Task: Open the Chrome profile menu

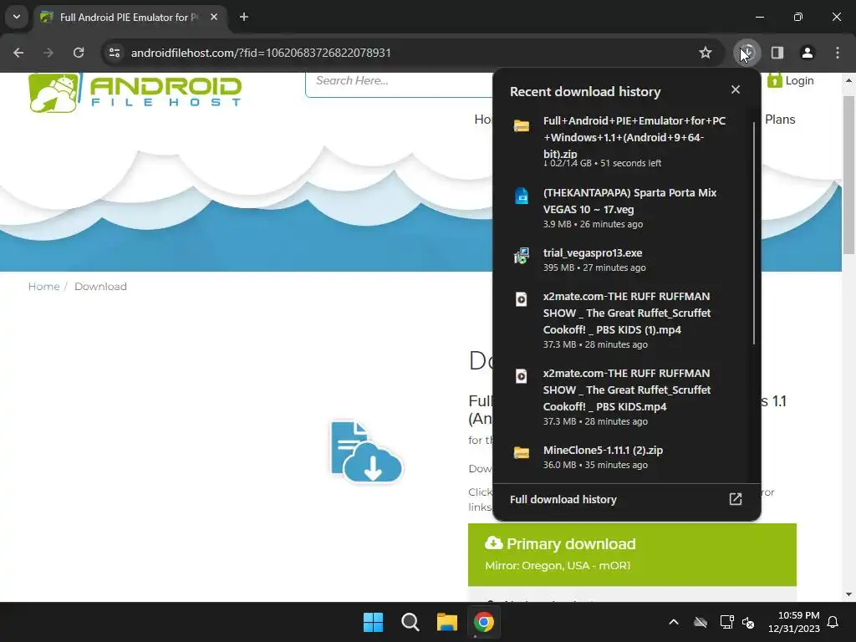Action: tap(808, 53)
